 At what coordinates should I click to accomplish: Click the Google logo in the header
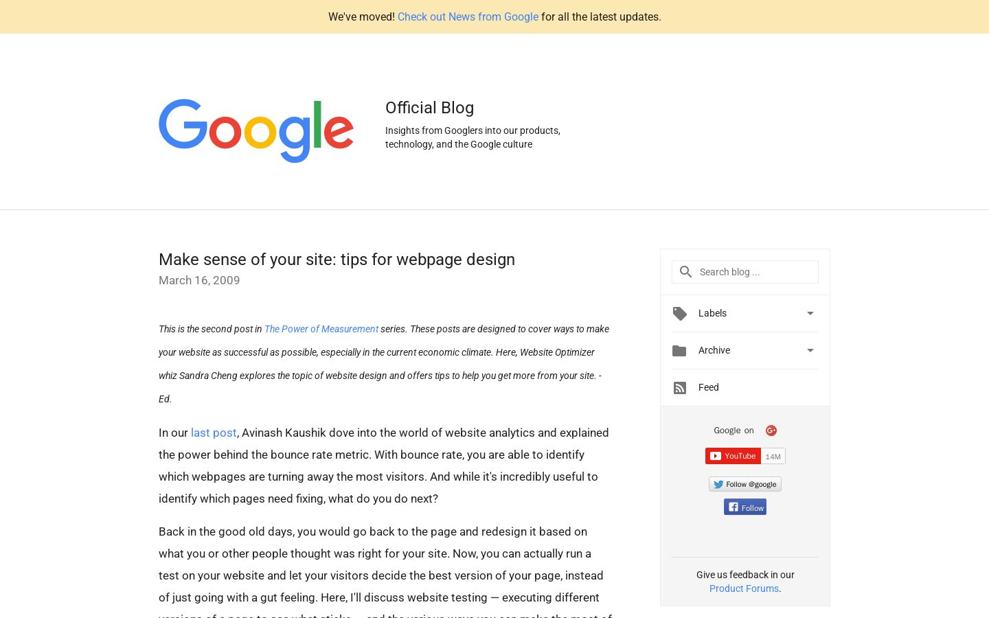(256, 130)
